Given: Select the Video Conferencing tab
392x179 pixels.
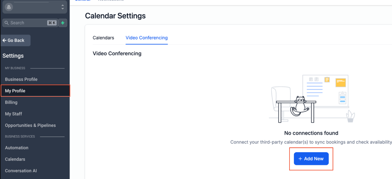Looking at the screenshot, I should [x=147, y=38].
